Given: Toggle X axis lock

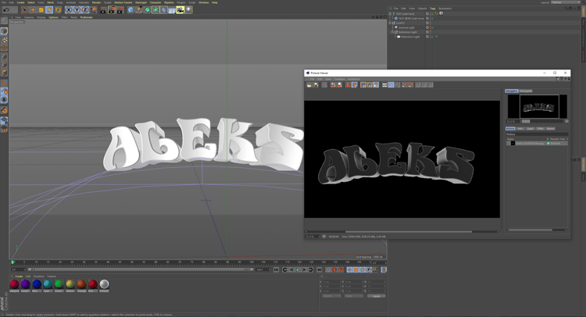Looking at the screenshot, I should (69, 10).
